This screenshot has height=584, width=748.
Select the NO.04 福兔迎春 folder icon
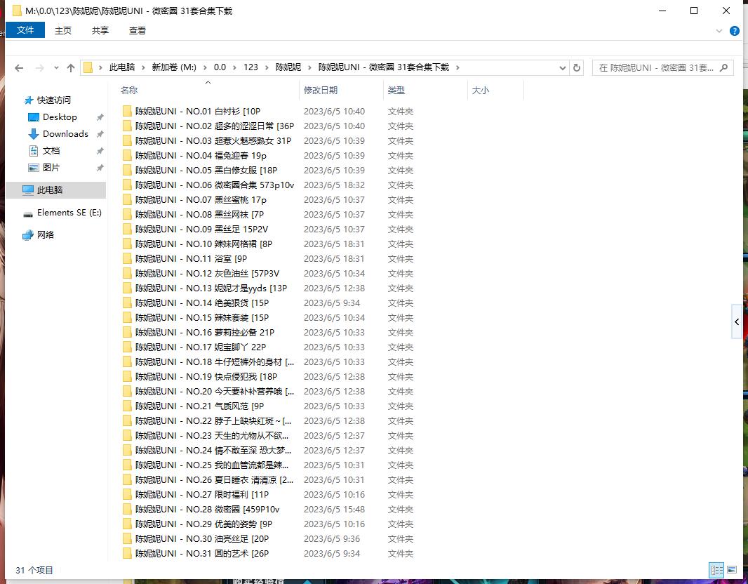point(127,156)
